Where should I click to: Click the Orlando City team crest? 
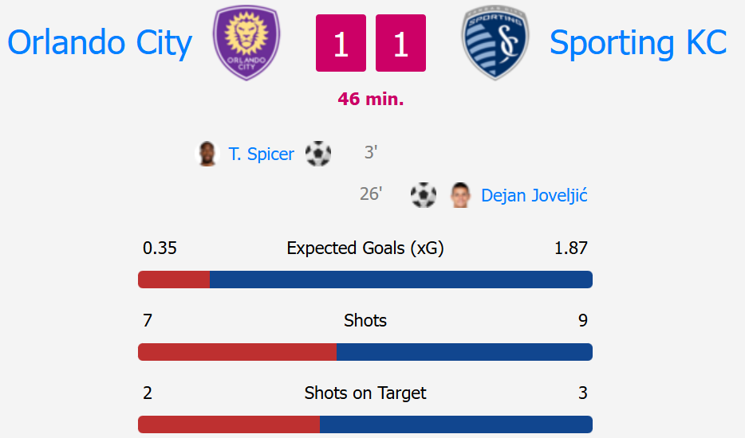[246, 43]
